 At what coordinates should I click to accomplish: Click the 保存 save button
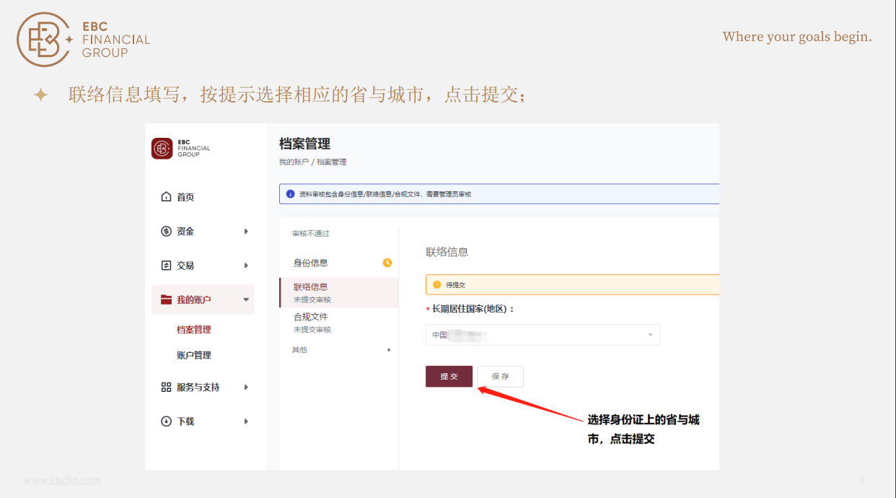point(500,377)
